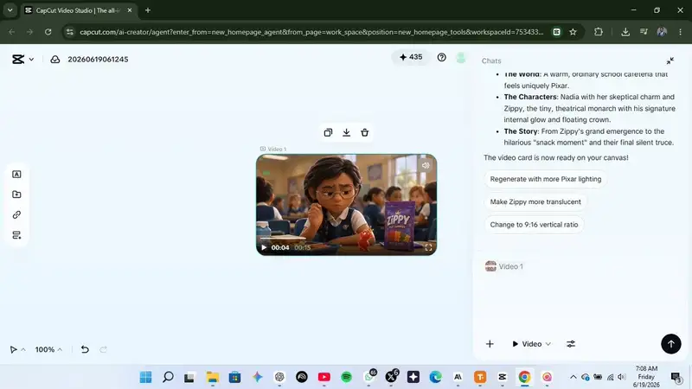Viewport: 692px width, 389px height.
Task: Send the chat message with arrow button
Action: pyautogui.click(x=671, y=344)
